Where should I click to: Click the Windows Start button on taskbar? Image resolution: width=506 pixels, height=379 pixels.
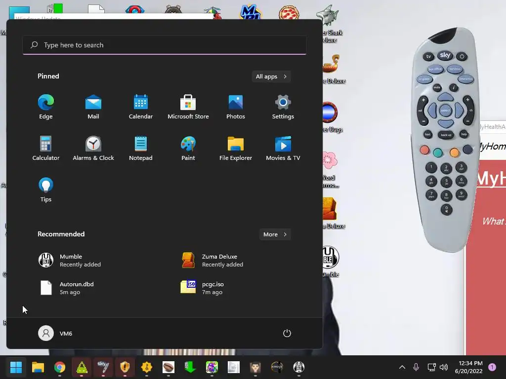(x=16, y=367)
